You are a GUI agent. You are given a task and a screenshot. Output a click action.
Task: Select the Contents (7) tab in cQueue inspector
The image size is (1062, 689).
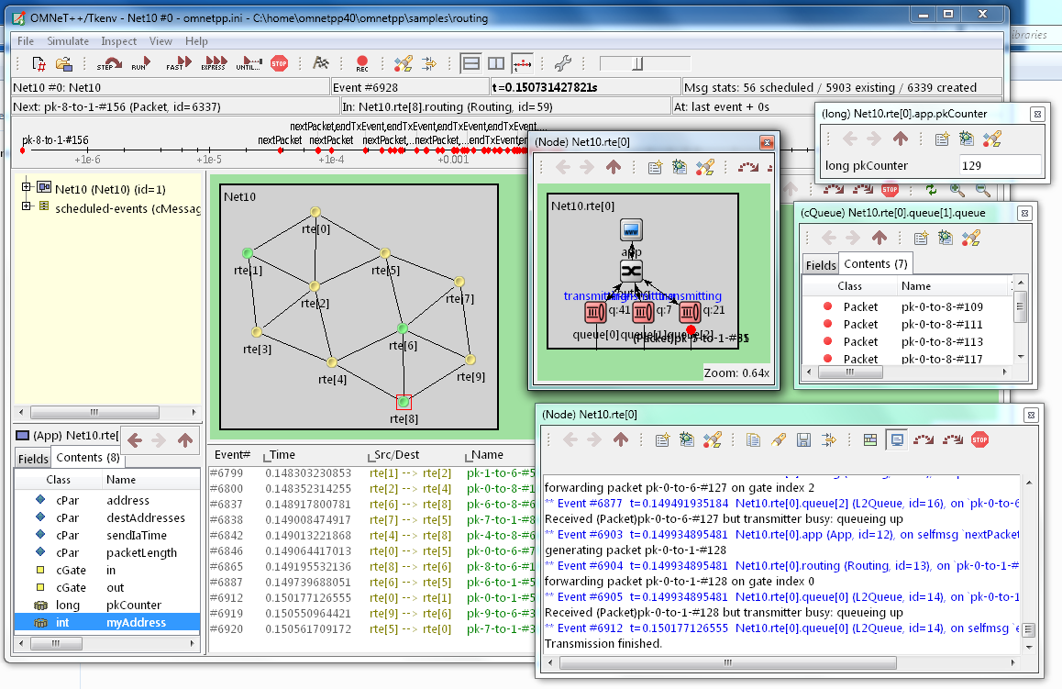click(x=875, y=263)
